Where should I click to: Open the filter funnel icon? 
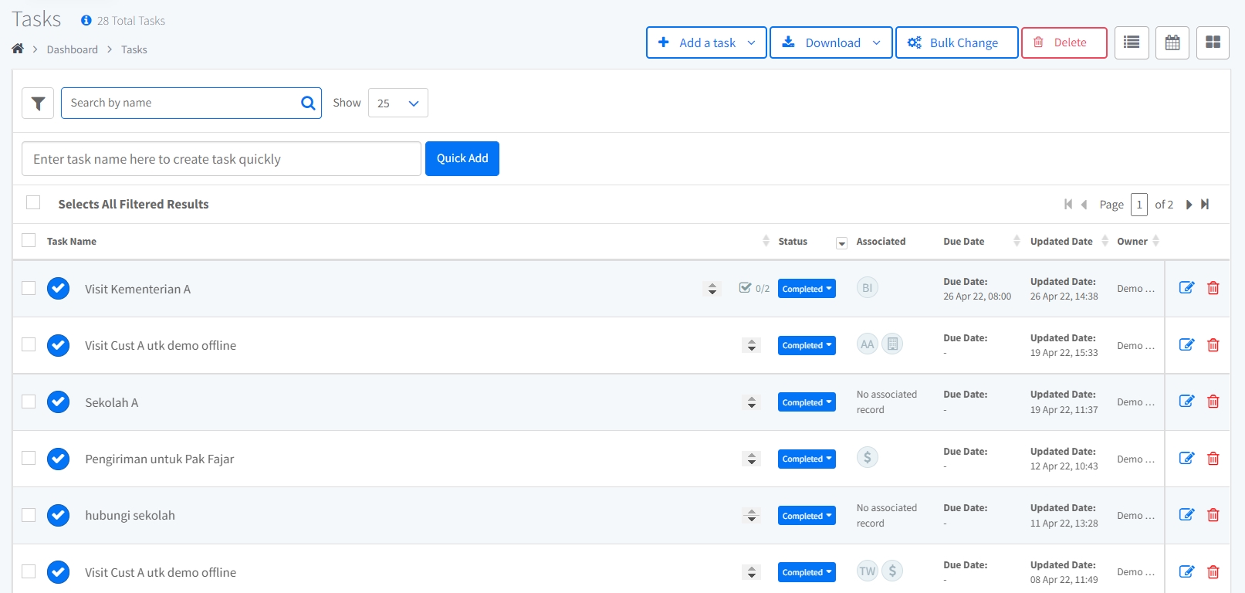click(38, 103)
